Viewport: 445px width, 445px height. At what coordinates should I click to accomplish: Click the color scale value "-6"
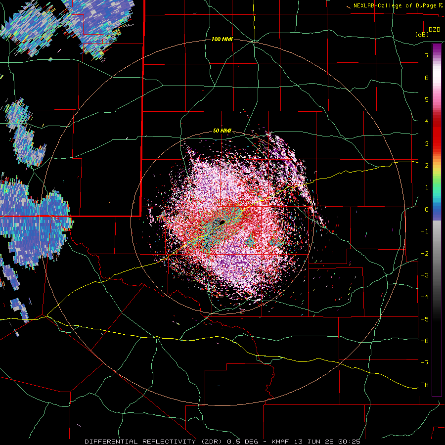click(425, 341)
